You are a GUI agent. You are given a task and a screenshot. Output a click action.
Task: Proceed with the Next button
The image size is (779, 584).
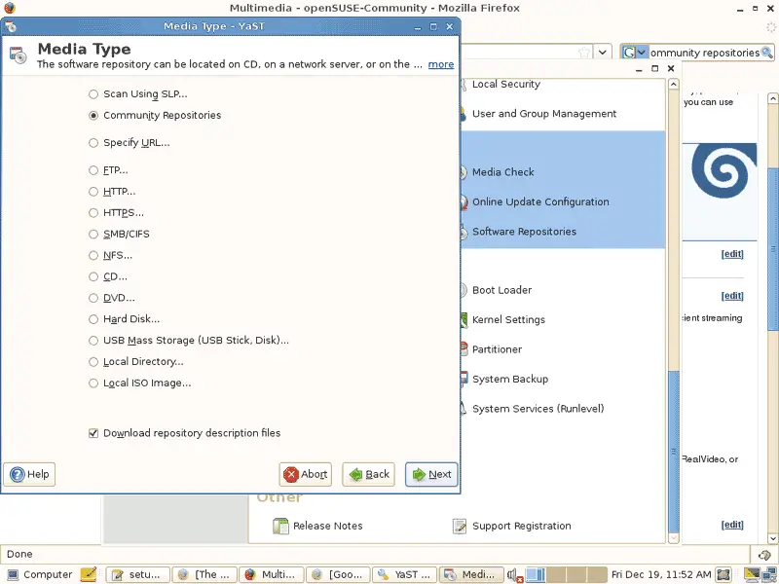[431, 474]
